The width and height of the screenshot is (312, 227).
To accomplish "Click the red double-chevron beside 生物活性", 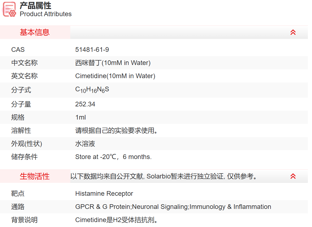I will click(293, 176).
